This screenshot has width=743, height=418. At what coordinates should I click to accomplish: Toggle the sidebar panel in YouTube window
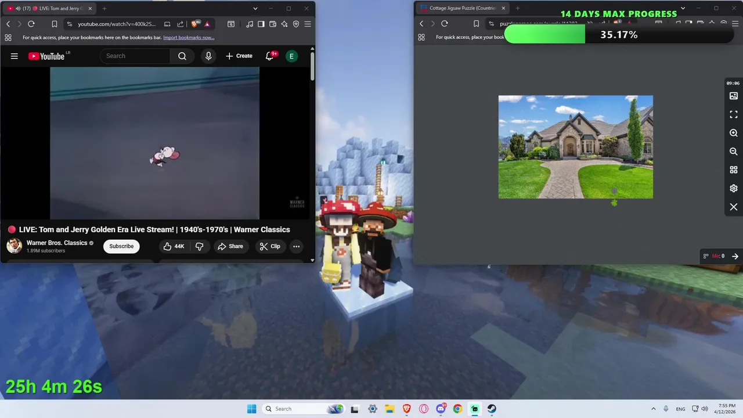point(261,24)
